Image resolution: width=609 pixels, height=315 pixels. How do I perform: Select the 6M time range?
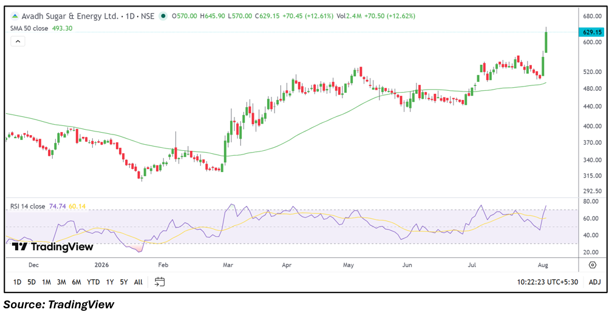[x=77, y=282]
